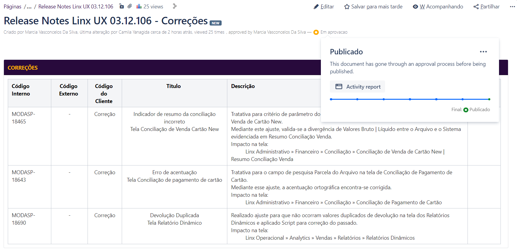Click the Em aprovacao status indicator

330,32
